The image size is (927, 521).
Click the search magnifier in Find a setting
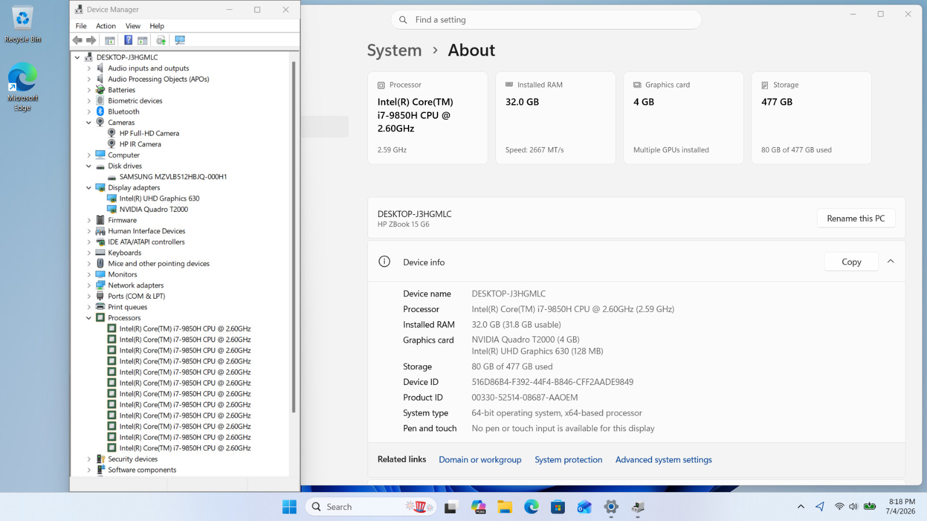(x=403, y=20)
